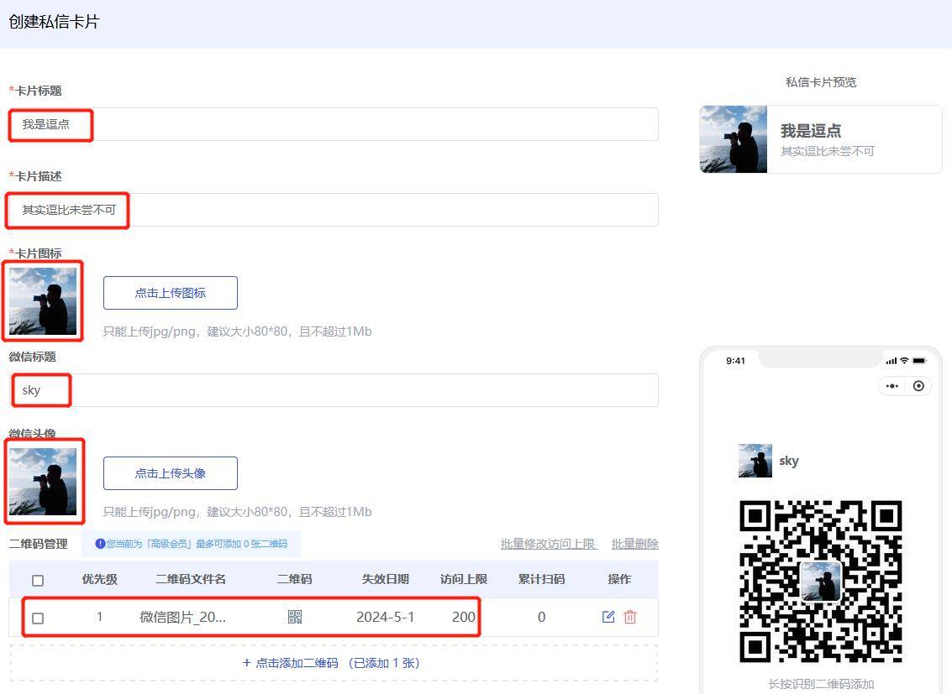The width and height of the screenshot is (952, 694).
Task: Click the small avatar beside sky in preview
Action: 755,461
